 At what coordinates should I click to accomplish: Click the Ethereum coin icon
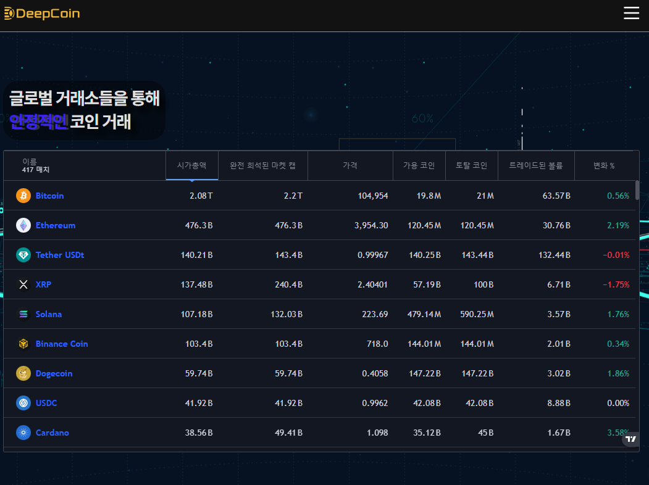[23, 225]
